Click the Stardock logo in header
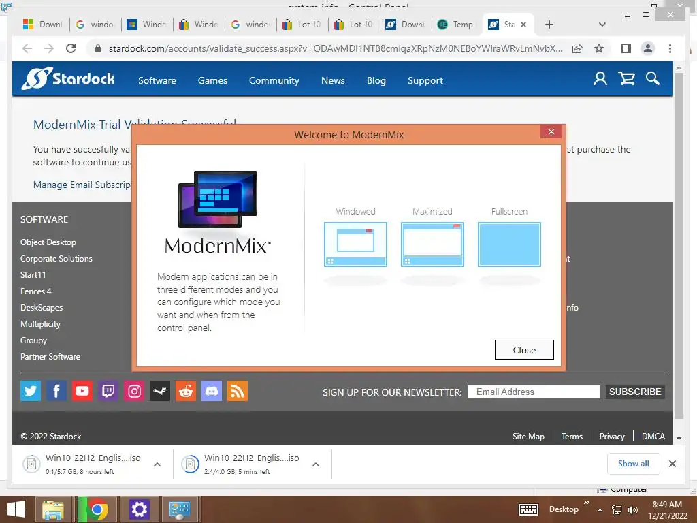 pyautogui.click(x=69, y=79)
